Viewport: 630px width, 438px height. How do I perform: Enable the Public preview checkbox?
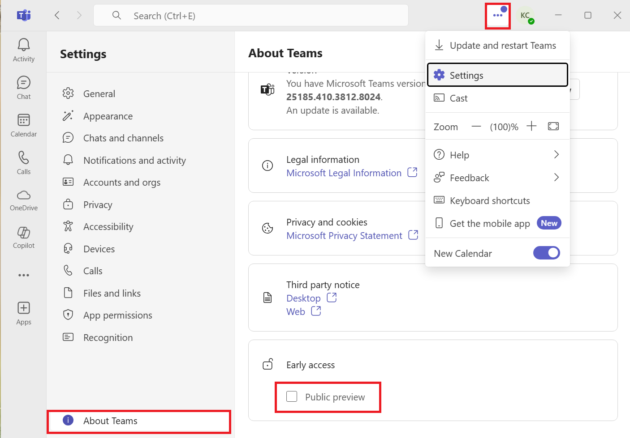pyautogui.click(x=292, y=397)
